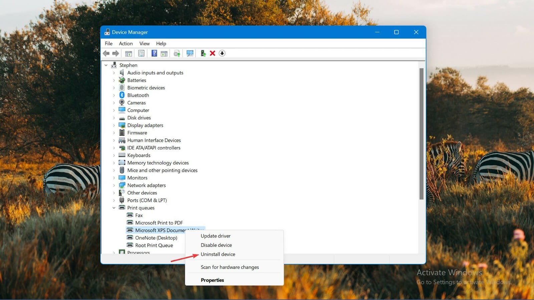Image resolution: width=534 pixels, height=300 pixels.
Task: Click the Batteries category icon
Action: tap(122, 80)
